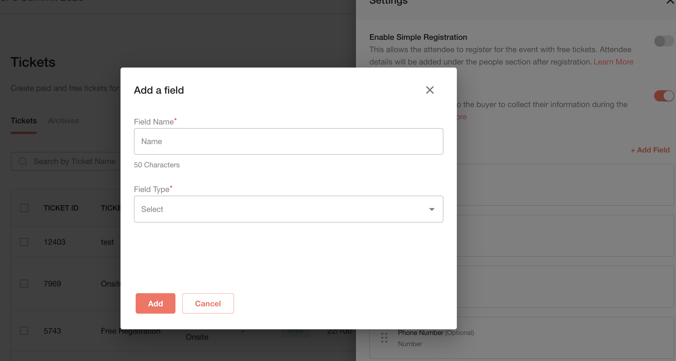This screenshot has height=361, width=676.
Task: Check the box for ticket 7969
Action: [x=24, y=284]
